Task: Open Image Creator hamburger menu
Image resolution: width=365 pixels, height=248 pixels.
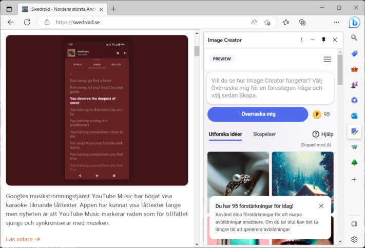Action: [x=327, y=59]
